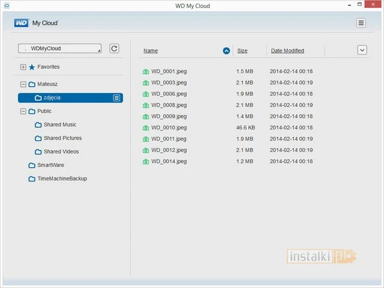Minimize the WD My Cloud window

click(349, 5)
